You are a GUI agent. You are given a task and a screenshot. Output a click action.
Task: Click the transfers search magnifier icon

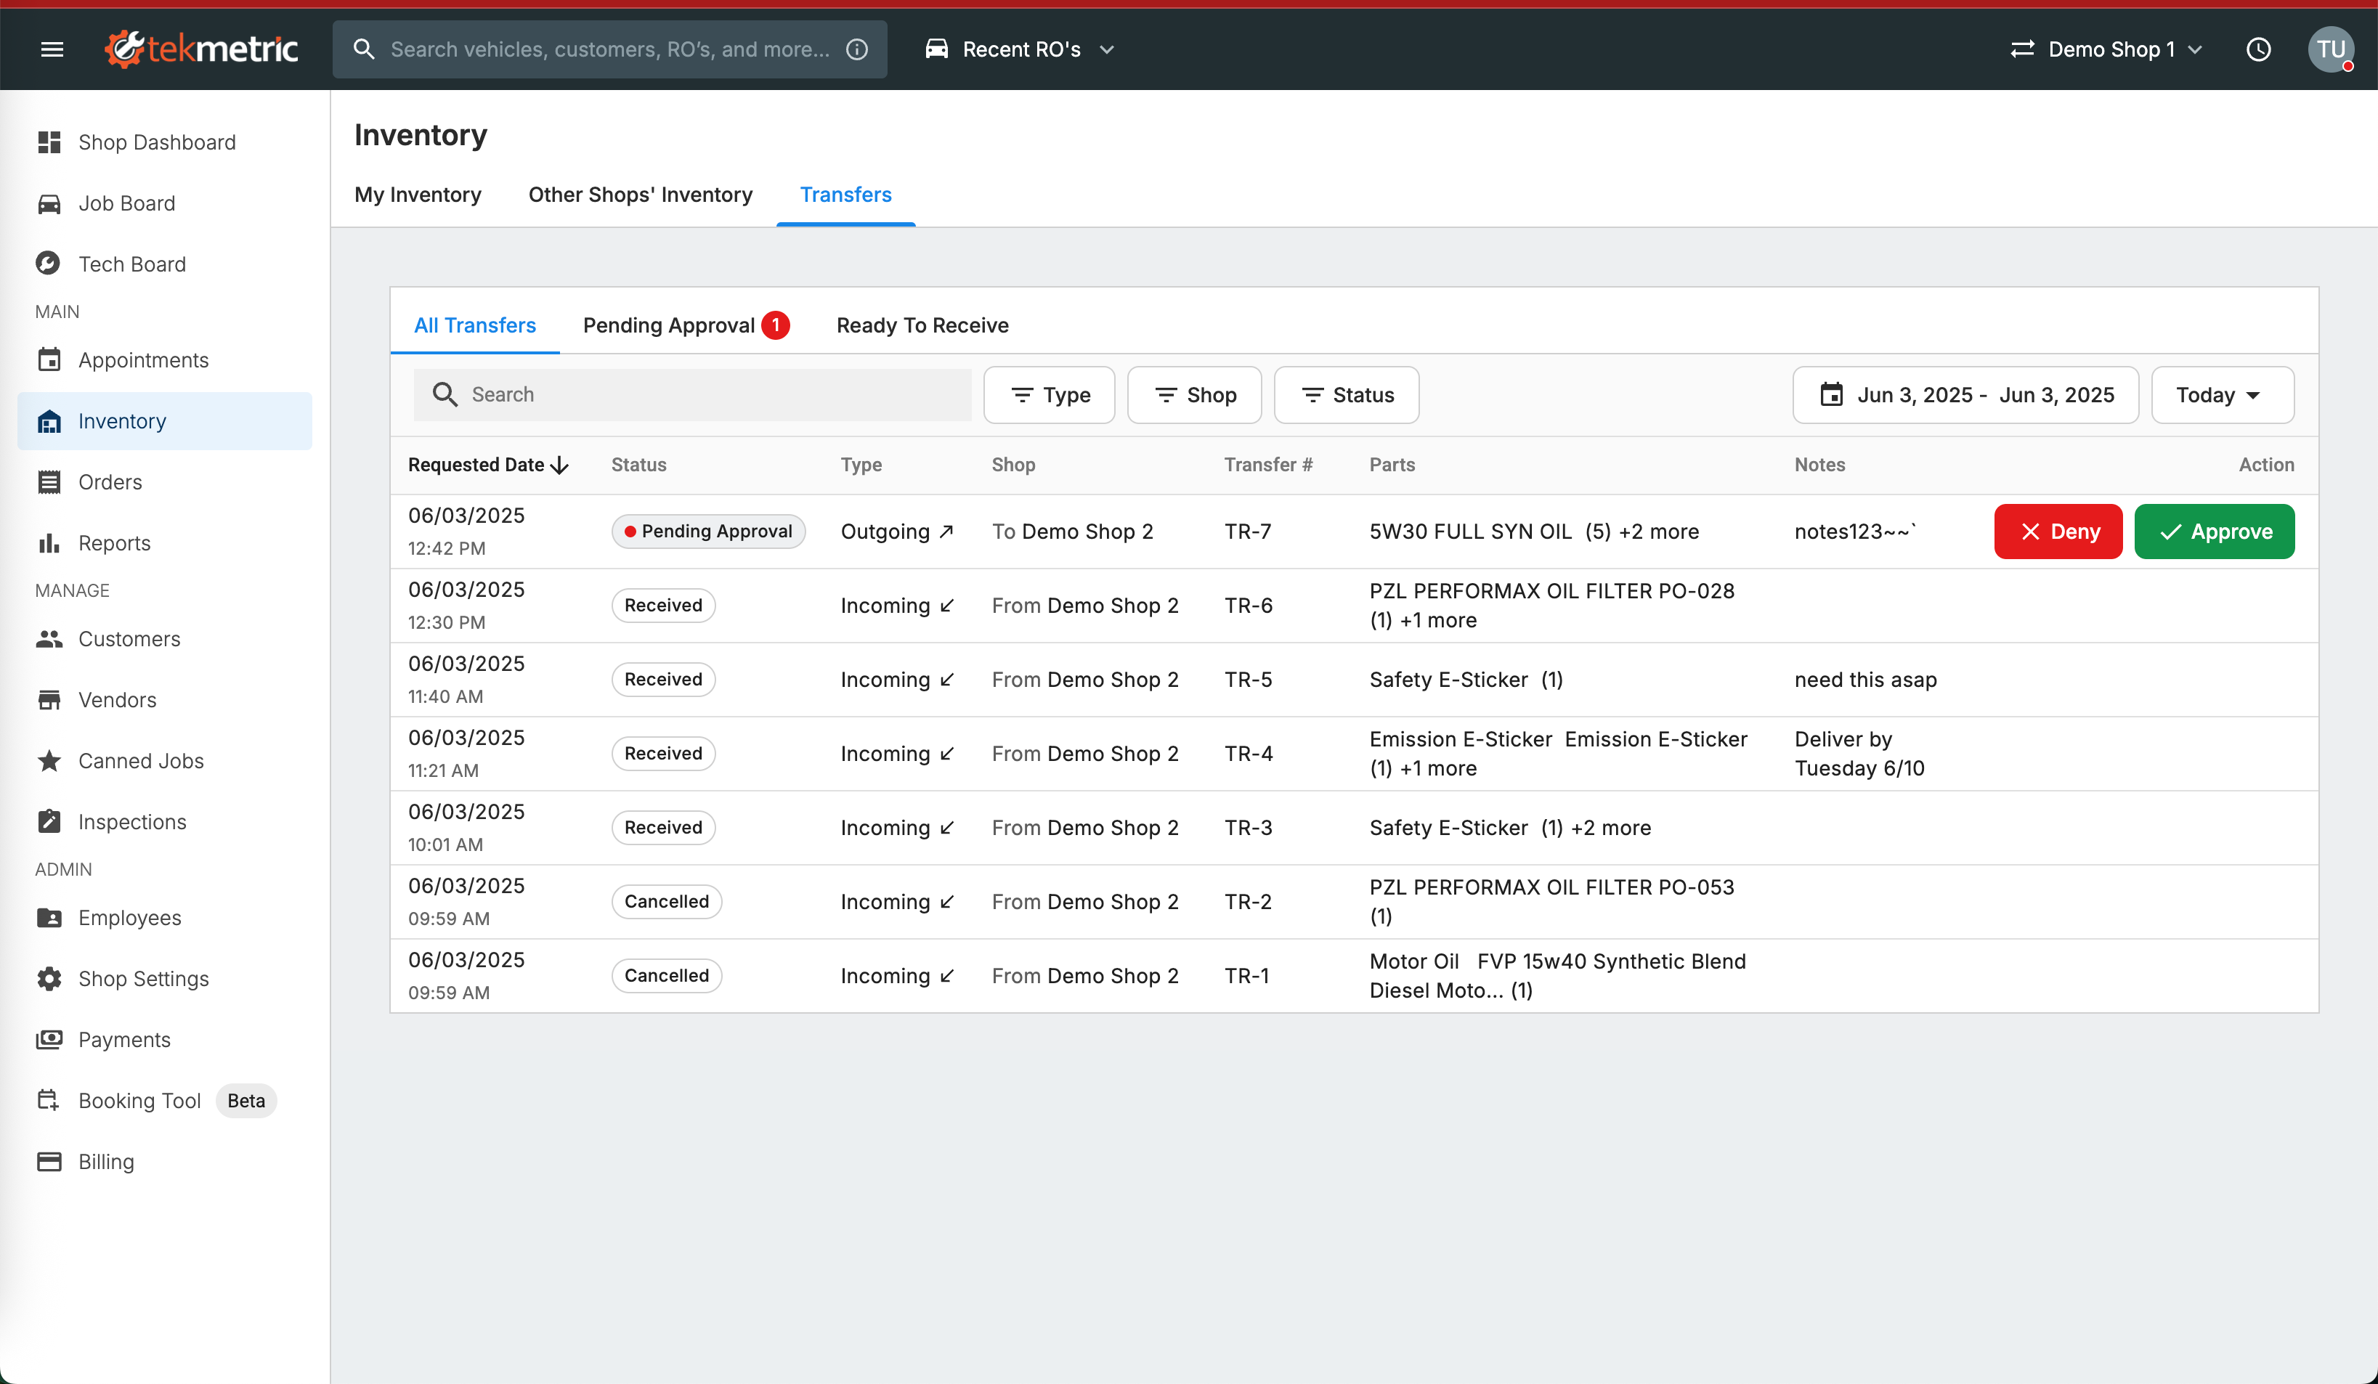tap(445, 394)
